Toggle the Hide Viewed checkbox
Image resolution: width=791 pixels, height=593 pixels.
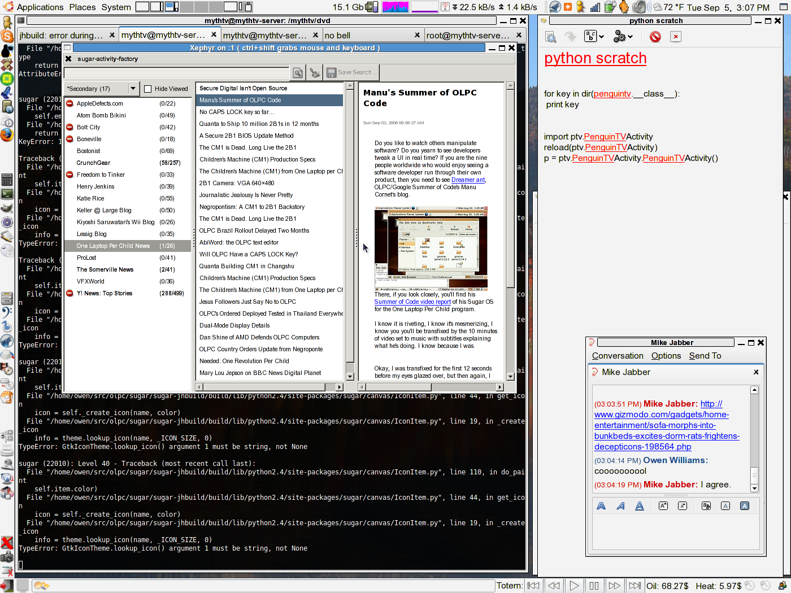click(x=147, y=89)
